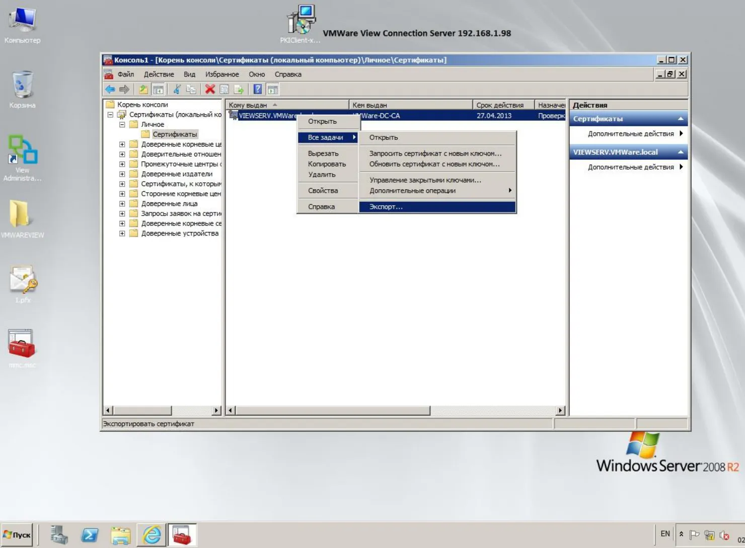745x548 pixels.
Task: Collapse the VIEWSERV.VMWare.local actions section
Action: point(681,152)
